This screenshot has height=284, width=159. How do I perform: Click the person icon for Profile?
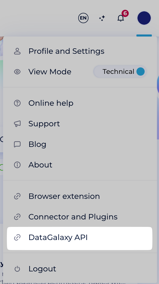coord(17,51)
